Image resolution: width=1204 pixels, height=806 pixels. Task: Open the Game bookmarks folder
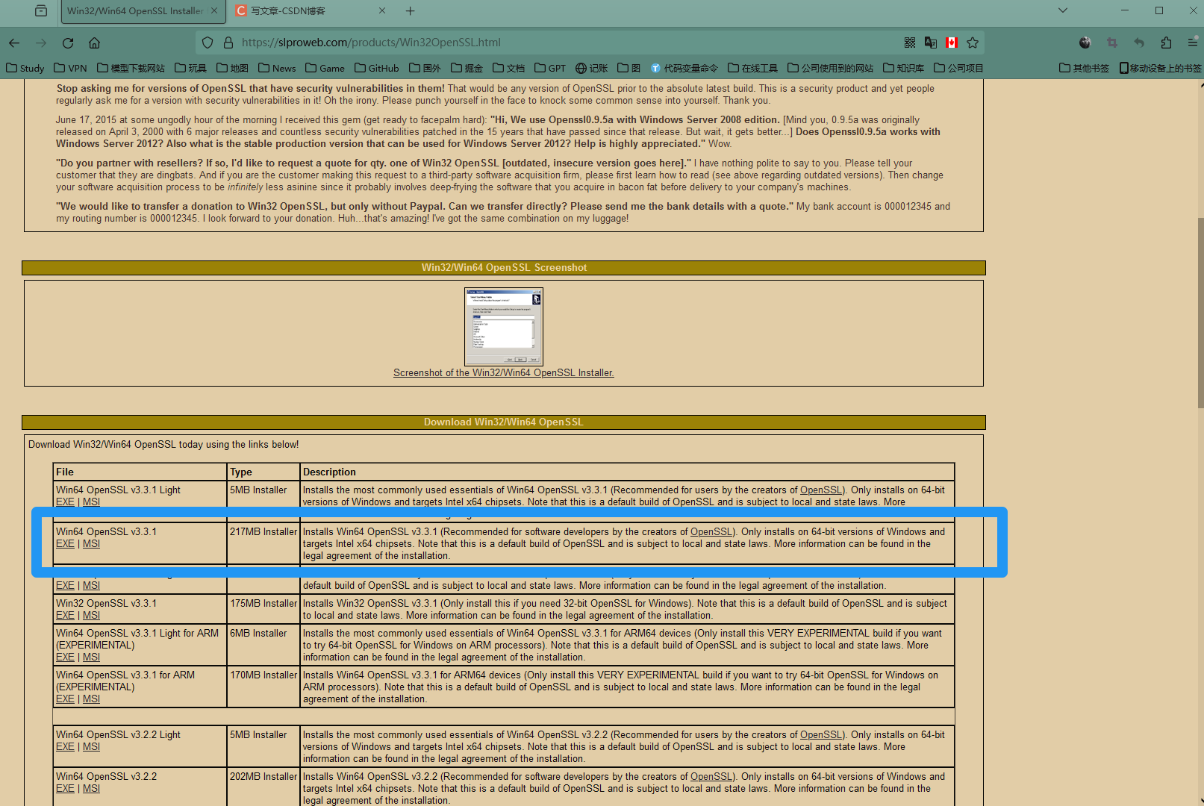(325, 68)
